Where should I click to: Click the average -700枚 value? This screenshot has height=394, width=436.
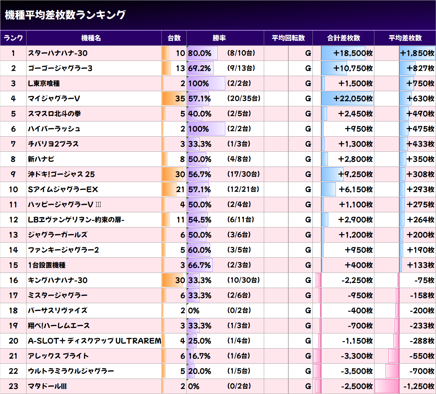[x=422, y=371]
